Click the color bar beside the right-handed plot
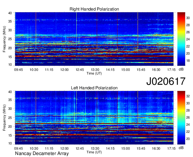Screen dimensions: 193x157 click(181, 39)
